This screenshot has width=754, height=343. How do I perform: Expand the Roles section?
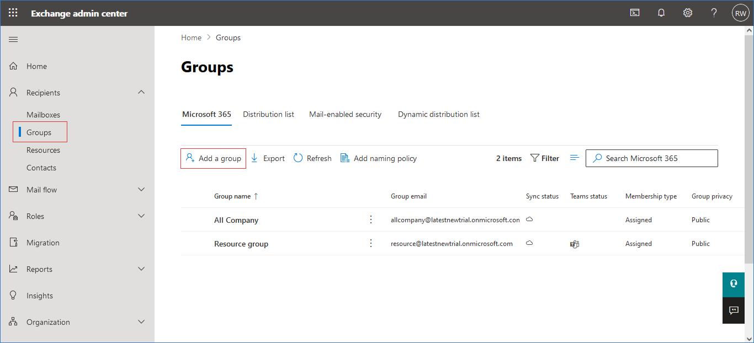click(141, 216)
